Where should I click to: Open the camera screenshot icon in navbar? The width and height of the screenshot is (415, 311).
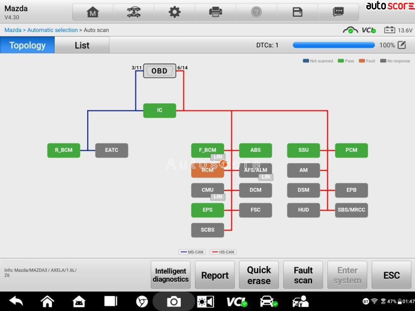pos(173,301)
